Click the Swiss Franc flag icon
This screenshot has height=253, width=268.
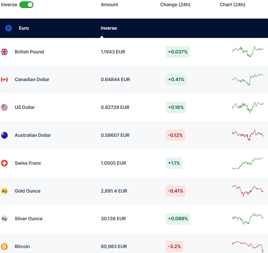click(4, 163)
